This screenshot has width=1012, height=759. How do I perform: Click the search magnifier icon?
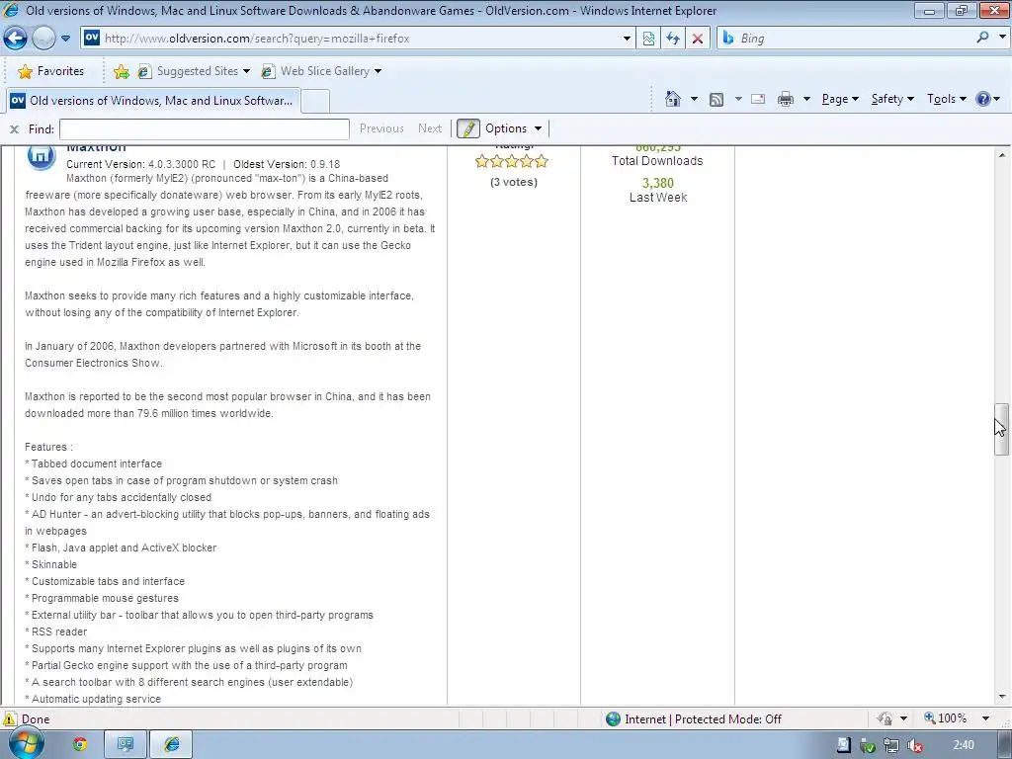pyautogui.click(x=982, y=38)
